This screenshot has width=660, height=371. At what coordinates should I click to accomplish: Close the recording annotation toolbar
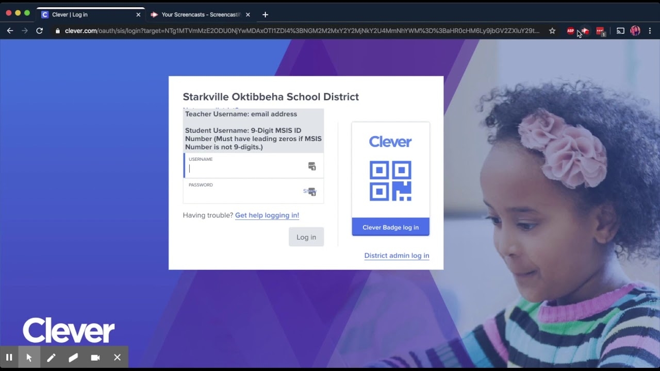(x=118, y=357)
